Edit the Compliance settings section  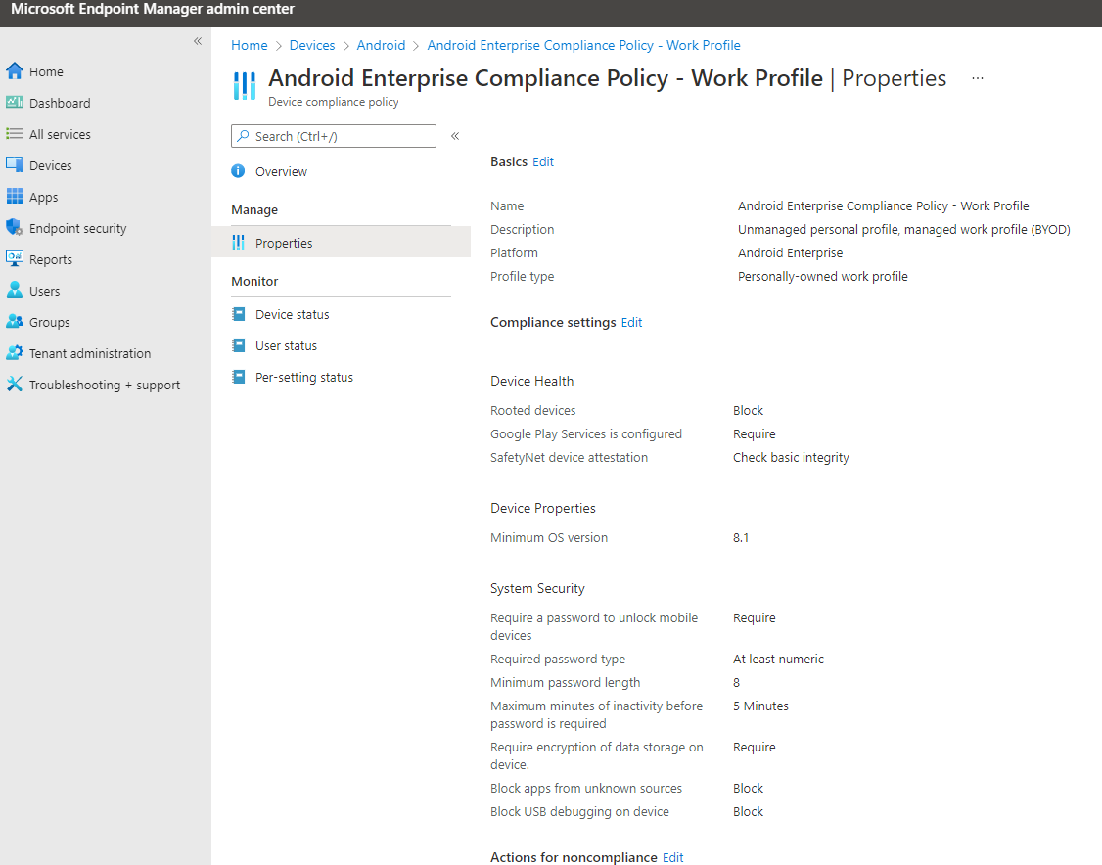632,322
